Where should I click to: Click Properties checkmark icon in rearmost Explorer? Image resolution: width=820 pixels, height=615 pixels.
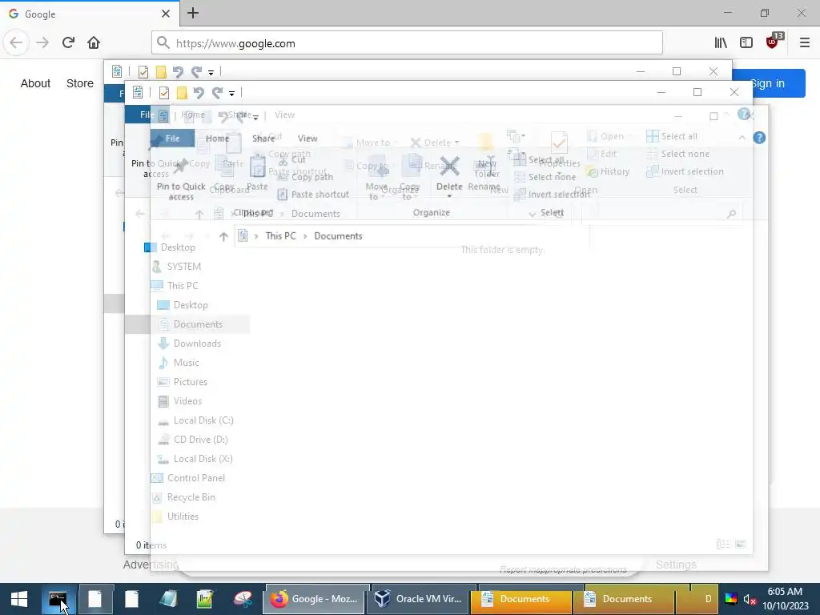(x=143, y=71)
